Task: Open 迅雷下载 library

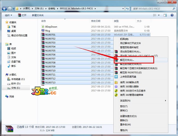Action: pos(14,62)
